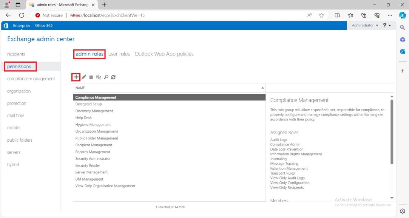
Task: Click the add new role group plus icon
Action: point(76,77)
